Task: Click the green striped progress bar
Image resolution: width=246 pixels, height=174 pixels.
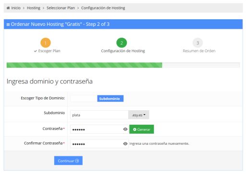Action: tap(85, 65)
